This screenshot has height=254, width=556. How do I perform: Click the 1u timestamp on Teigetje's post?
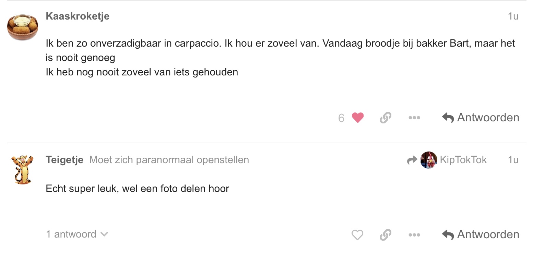pos(513,160)
